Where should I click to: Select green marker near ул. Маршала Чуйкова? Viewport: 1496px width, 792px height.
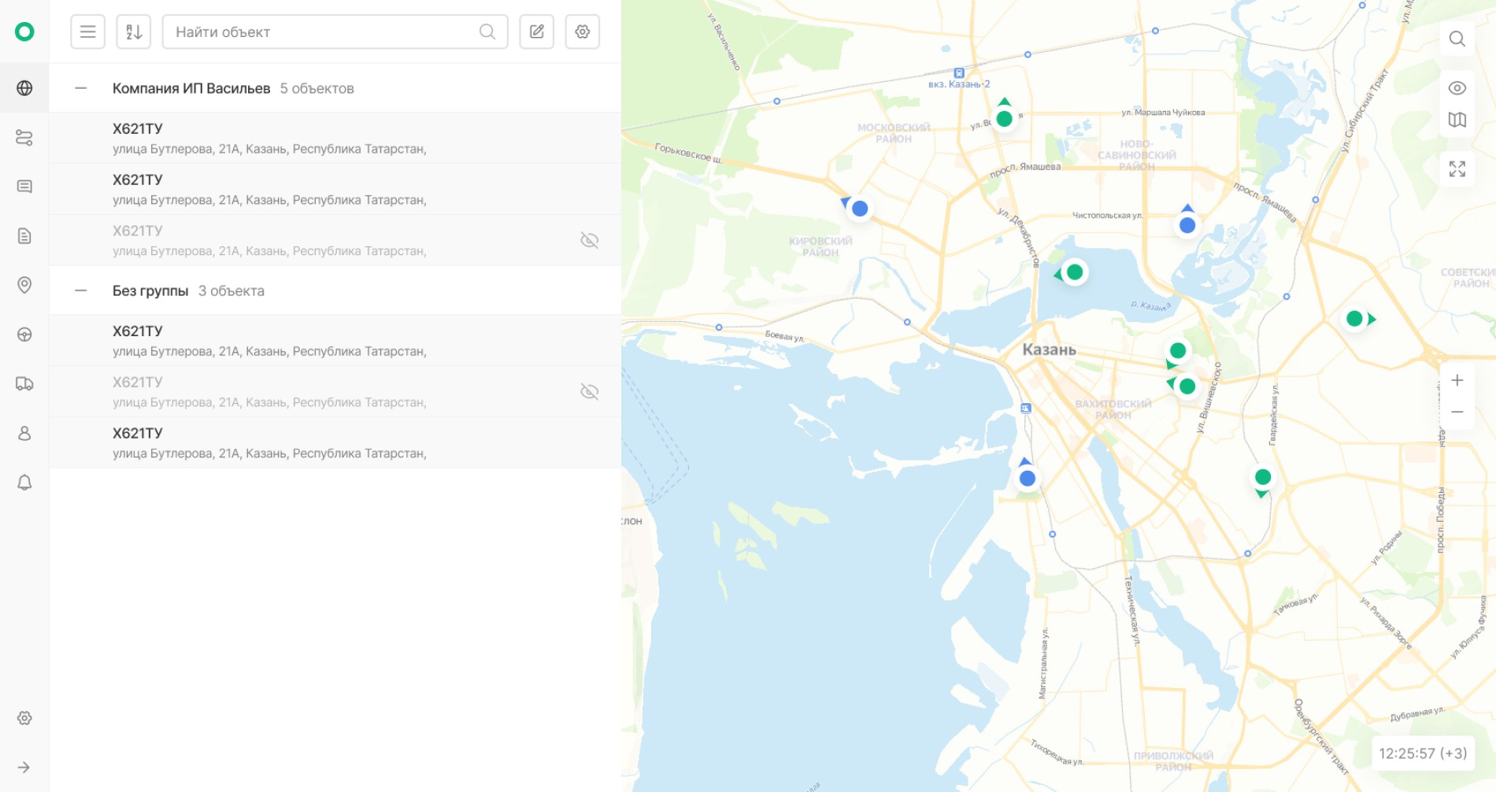pos(1004,117)
